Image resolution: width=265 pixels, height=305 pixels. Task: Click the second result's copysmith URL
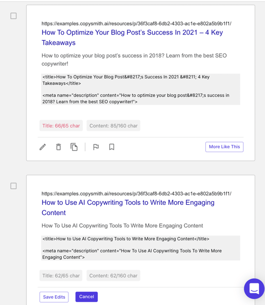[136, 193]
